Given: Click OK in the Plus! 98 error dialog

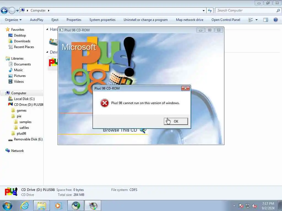Looking at the screenshot, I should 176,121.
